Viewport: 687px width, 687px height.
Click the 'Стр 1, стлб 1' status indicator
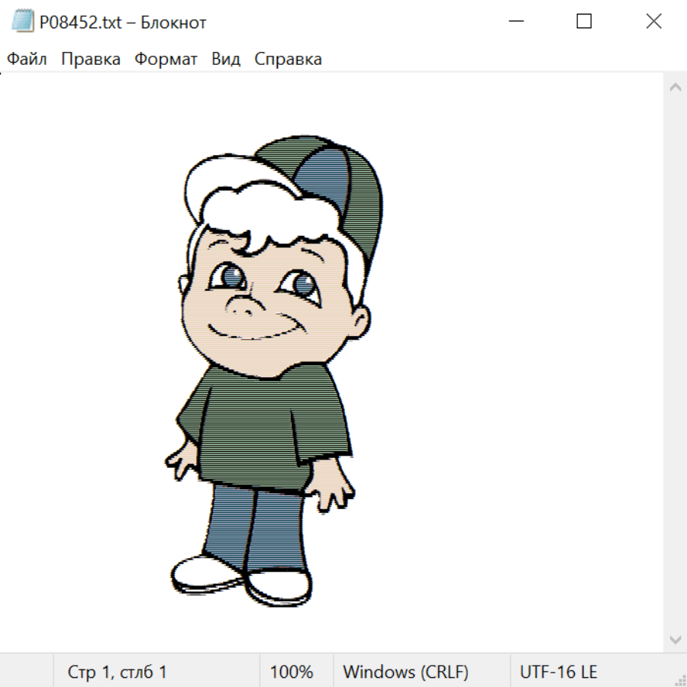pyautogui.click(x=117, y=672)
